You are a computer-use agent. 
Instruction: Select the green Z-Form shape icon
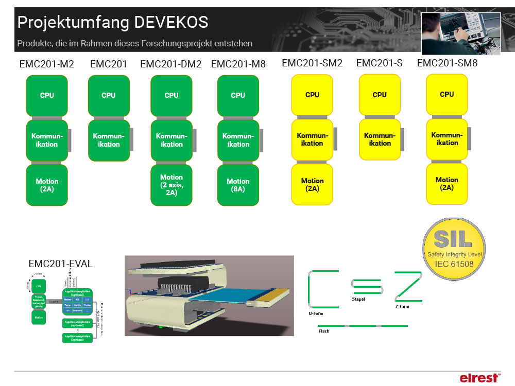point(408,287)
